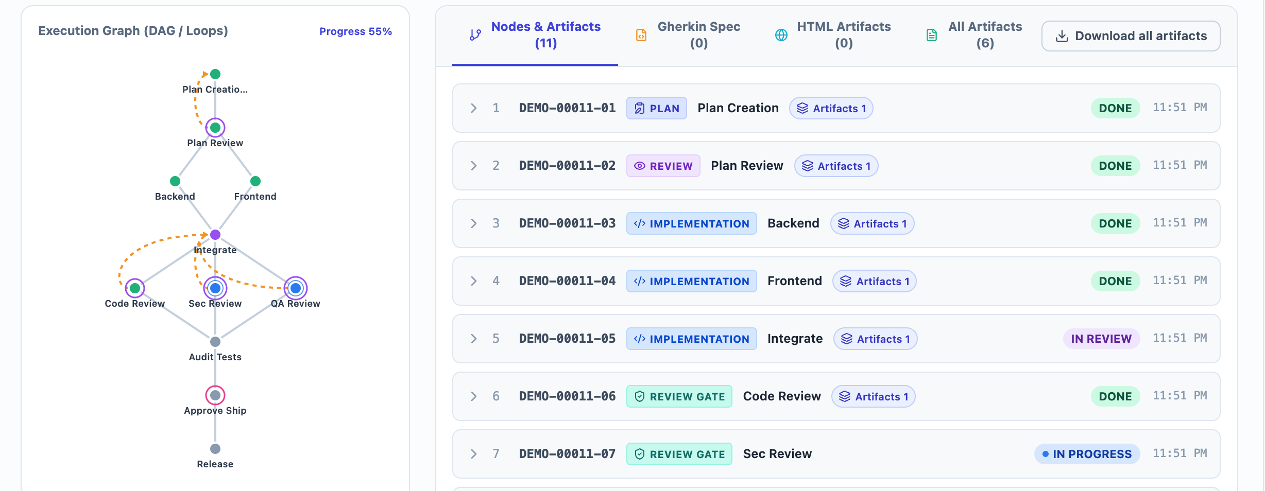1265x491 pixels.
Task: Open the HTML Artifacts tab
Action: 834,35
